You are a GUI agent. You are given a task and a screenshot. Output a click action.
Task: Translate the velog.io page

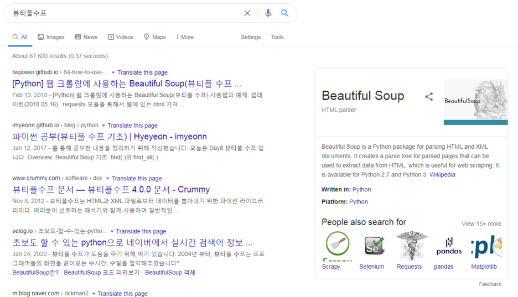tap(141, 232)
